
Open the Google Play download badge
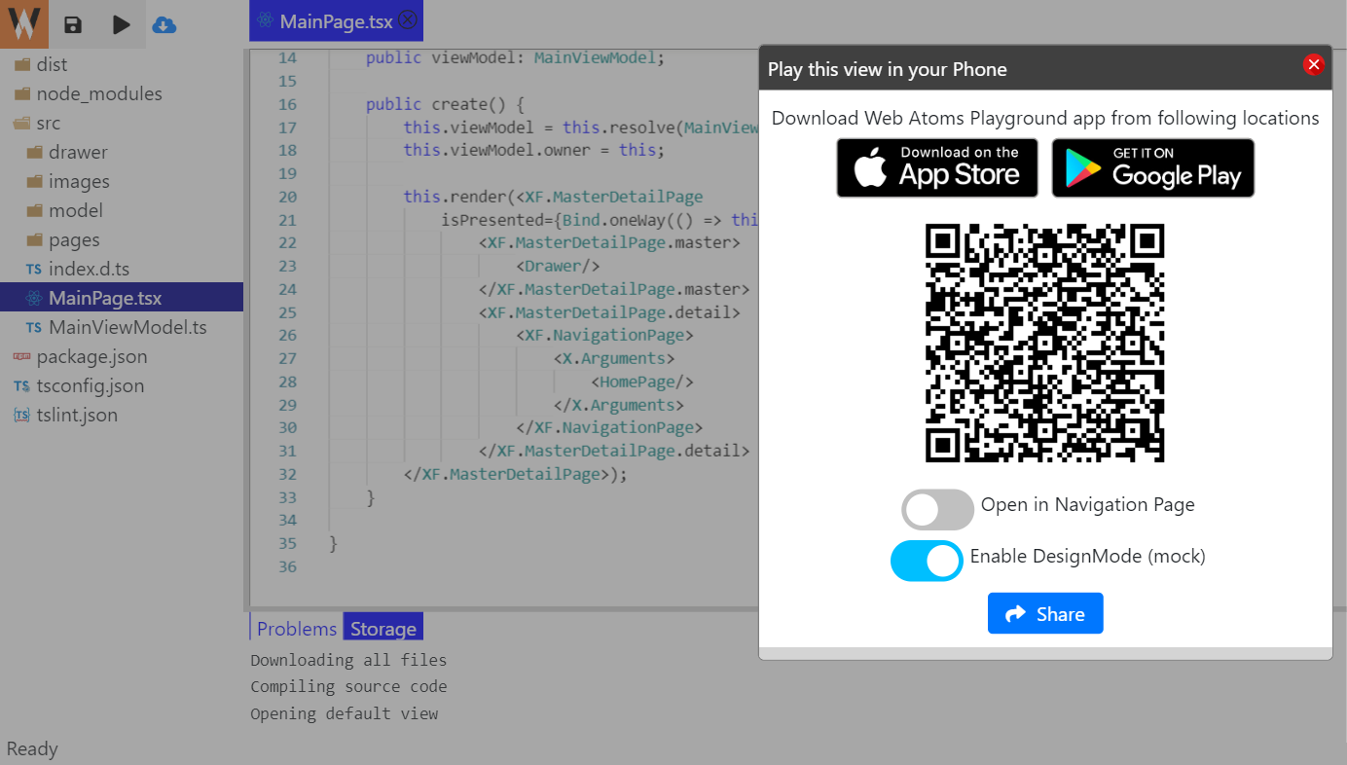(x=1152, y=167)
